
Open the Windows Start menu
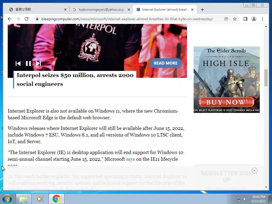pyautogui.click(x=7, y=199)
